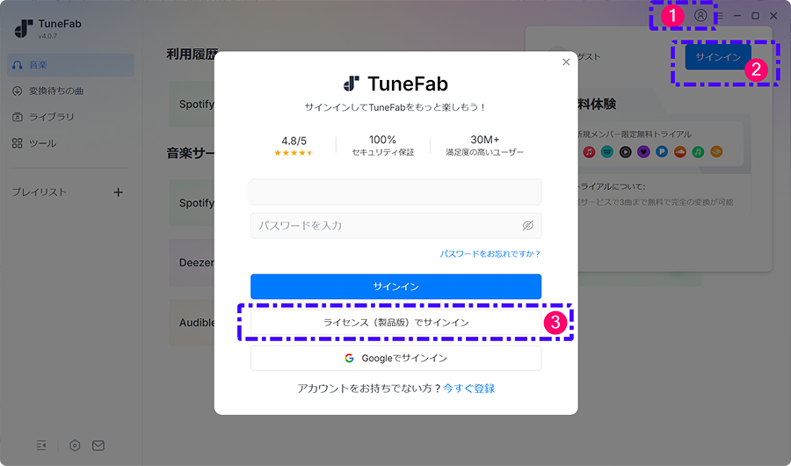Screen dimensions: 791x466
Task: Close the TuneFab sign-in dialog
Action: click(x=566, y=62)
